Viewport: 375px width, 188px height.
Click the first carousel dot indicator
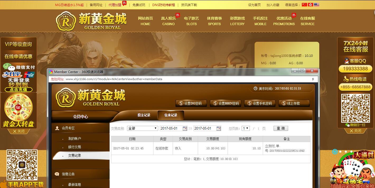click(335, 152)
